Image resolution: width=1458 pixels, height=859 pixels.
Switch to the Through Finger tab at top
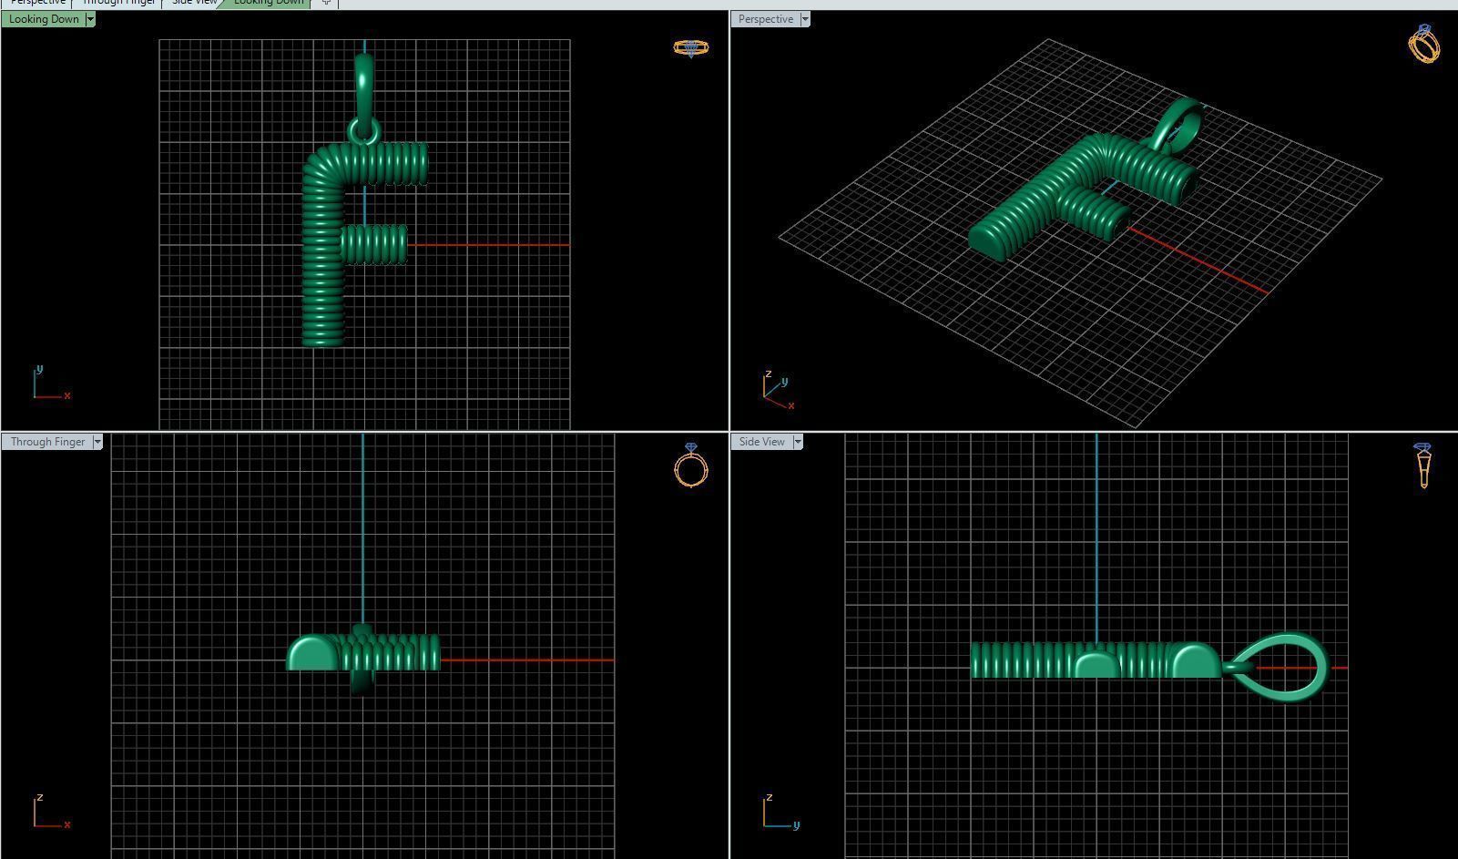(x=118, y=3)
